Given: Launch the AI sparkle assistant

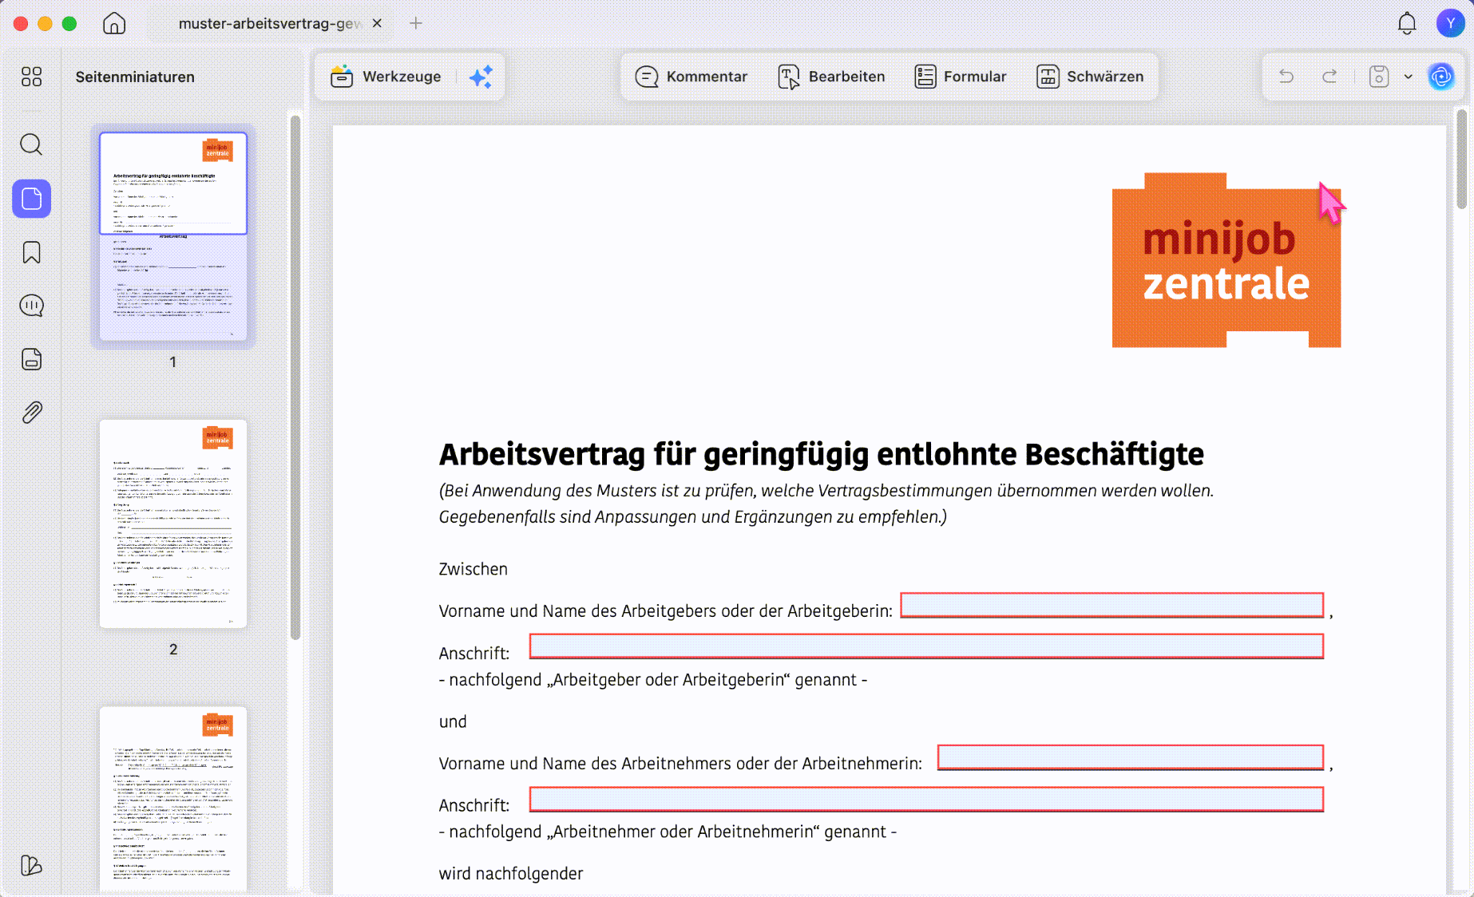Looking at the screenshot, I should (481, 77).
